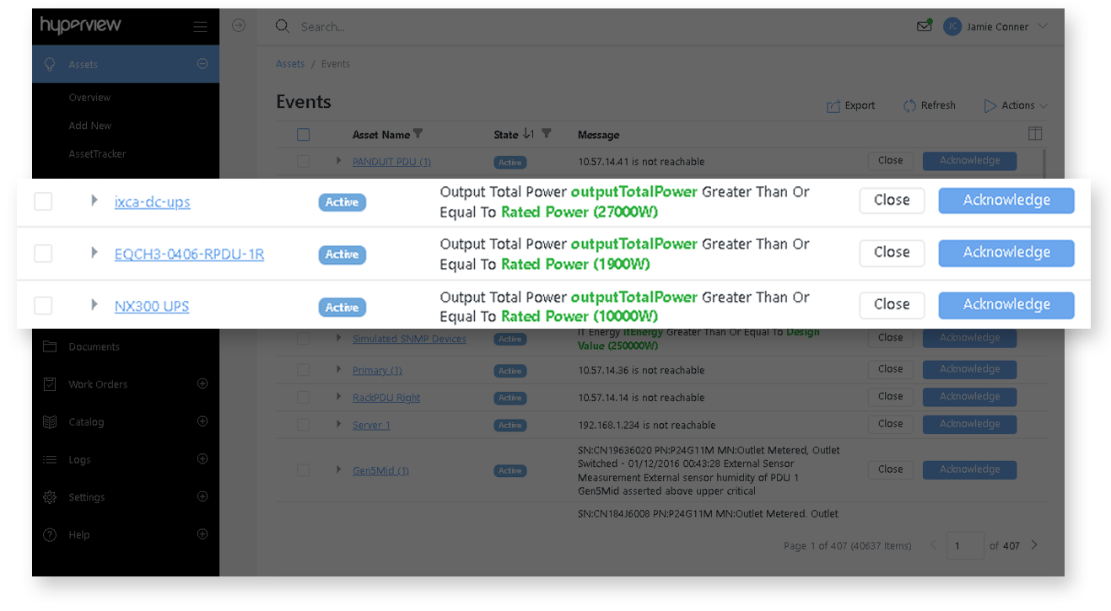Go to next page arrow
Viewport: 1111px width, 611px height.
[1034, 545]
